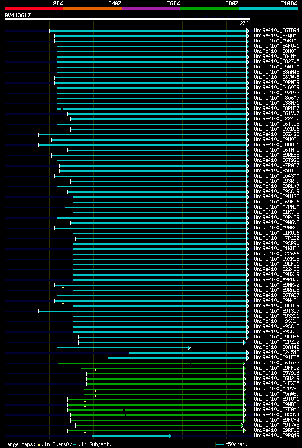Select the UniRef100_Q9SRT9 hit label
This screenshot has height=448, width=302.
(x=277, y=181)
